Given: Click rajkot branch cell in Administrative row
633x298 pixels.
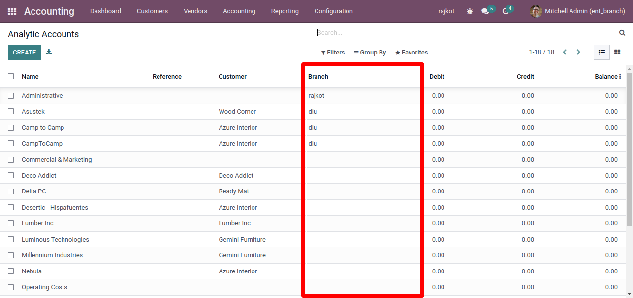Looking at the screenshot, I should pyautogui.click(x=316, y=96).
